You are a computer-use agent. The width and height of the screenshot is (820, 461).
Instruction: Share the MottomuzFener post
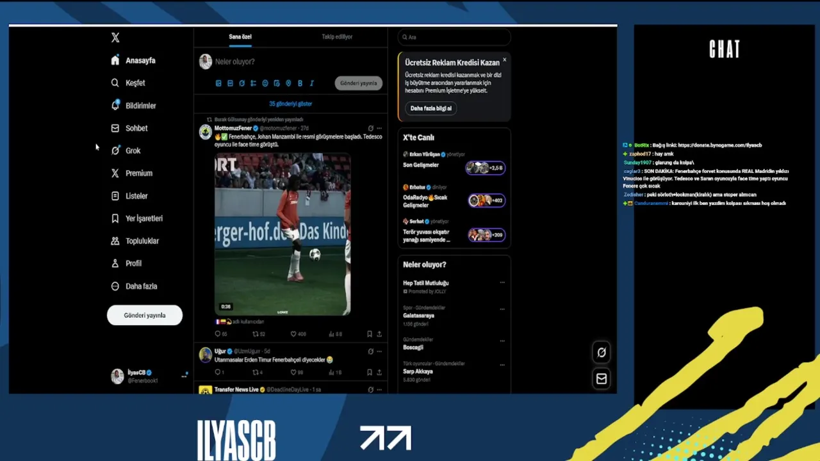pos(379,334)
